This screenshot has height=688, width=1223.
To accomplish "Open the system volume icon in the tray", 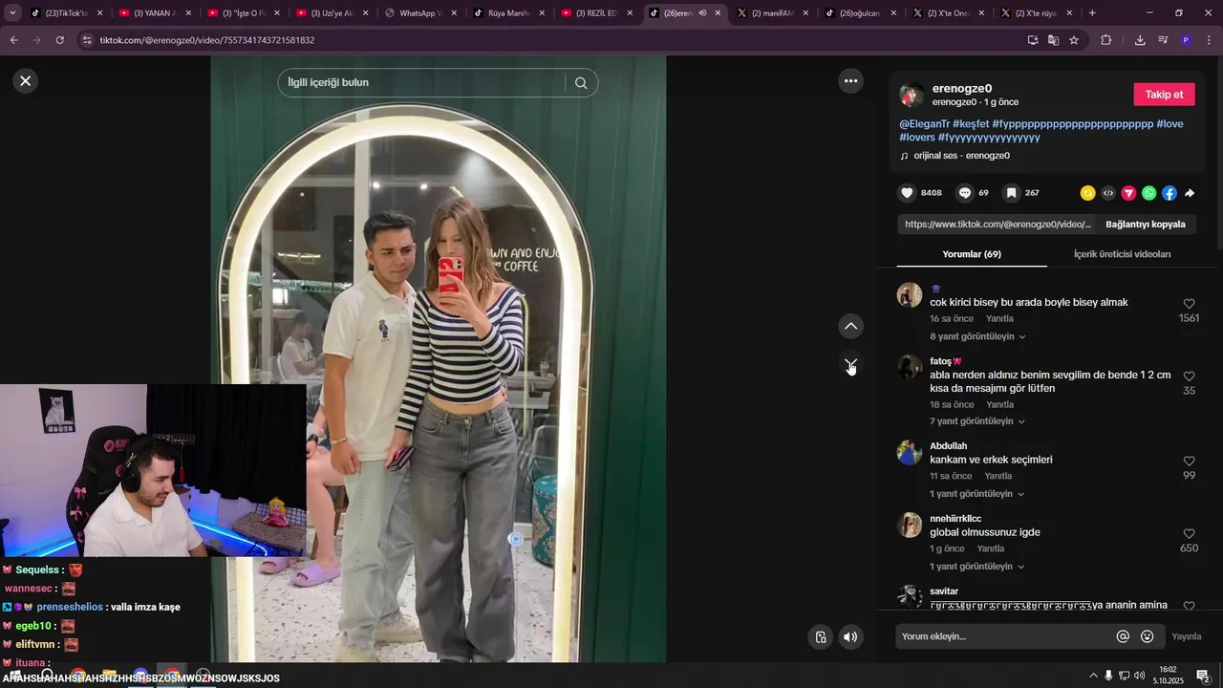I will pyautogui.click(x=1140, y=676).
